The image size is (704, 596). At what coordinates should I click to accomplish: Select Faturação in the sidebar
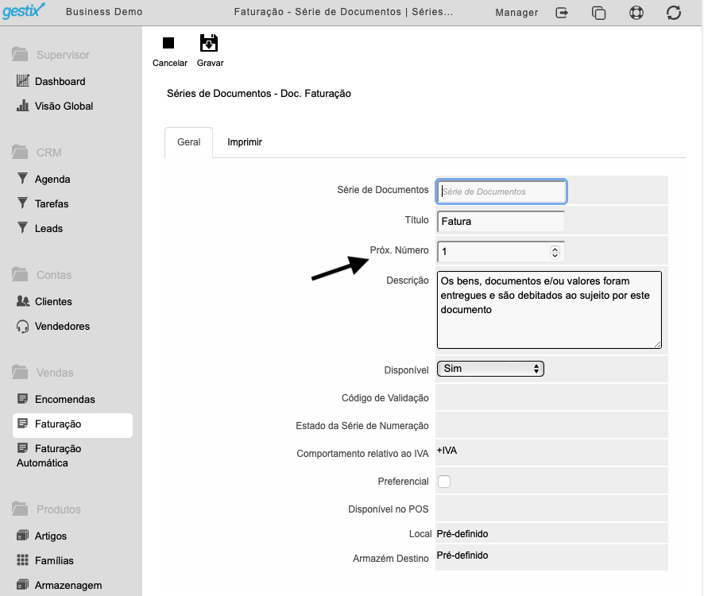click(73, 425)
